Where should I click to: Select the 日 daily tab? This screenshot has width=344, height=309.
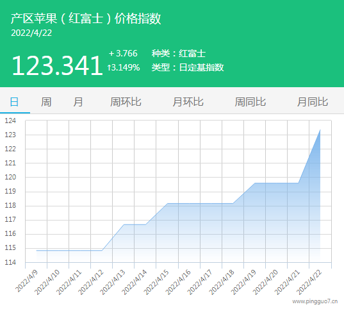coord(15,102)
